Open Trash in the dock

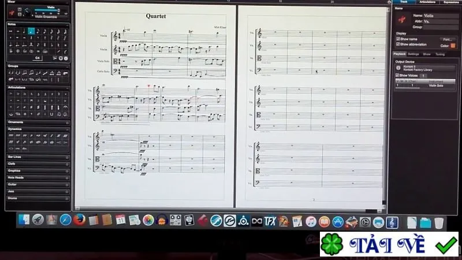coord(439,223)
